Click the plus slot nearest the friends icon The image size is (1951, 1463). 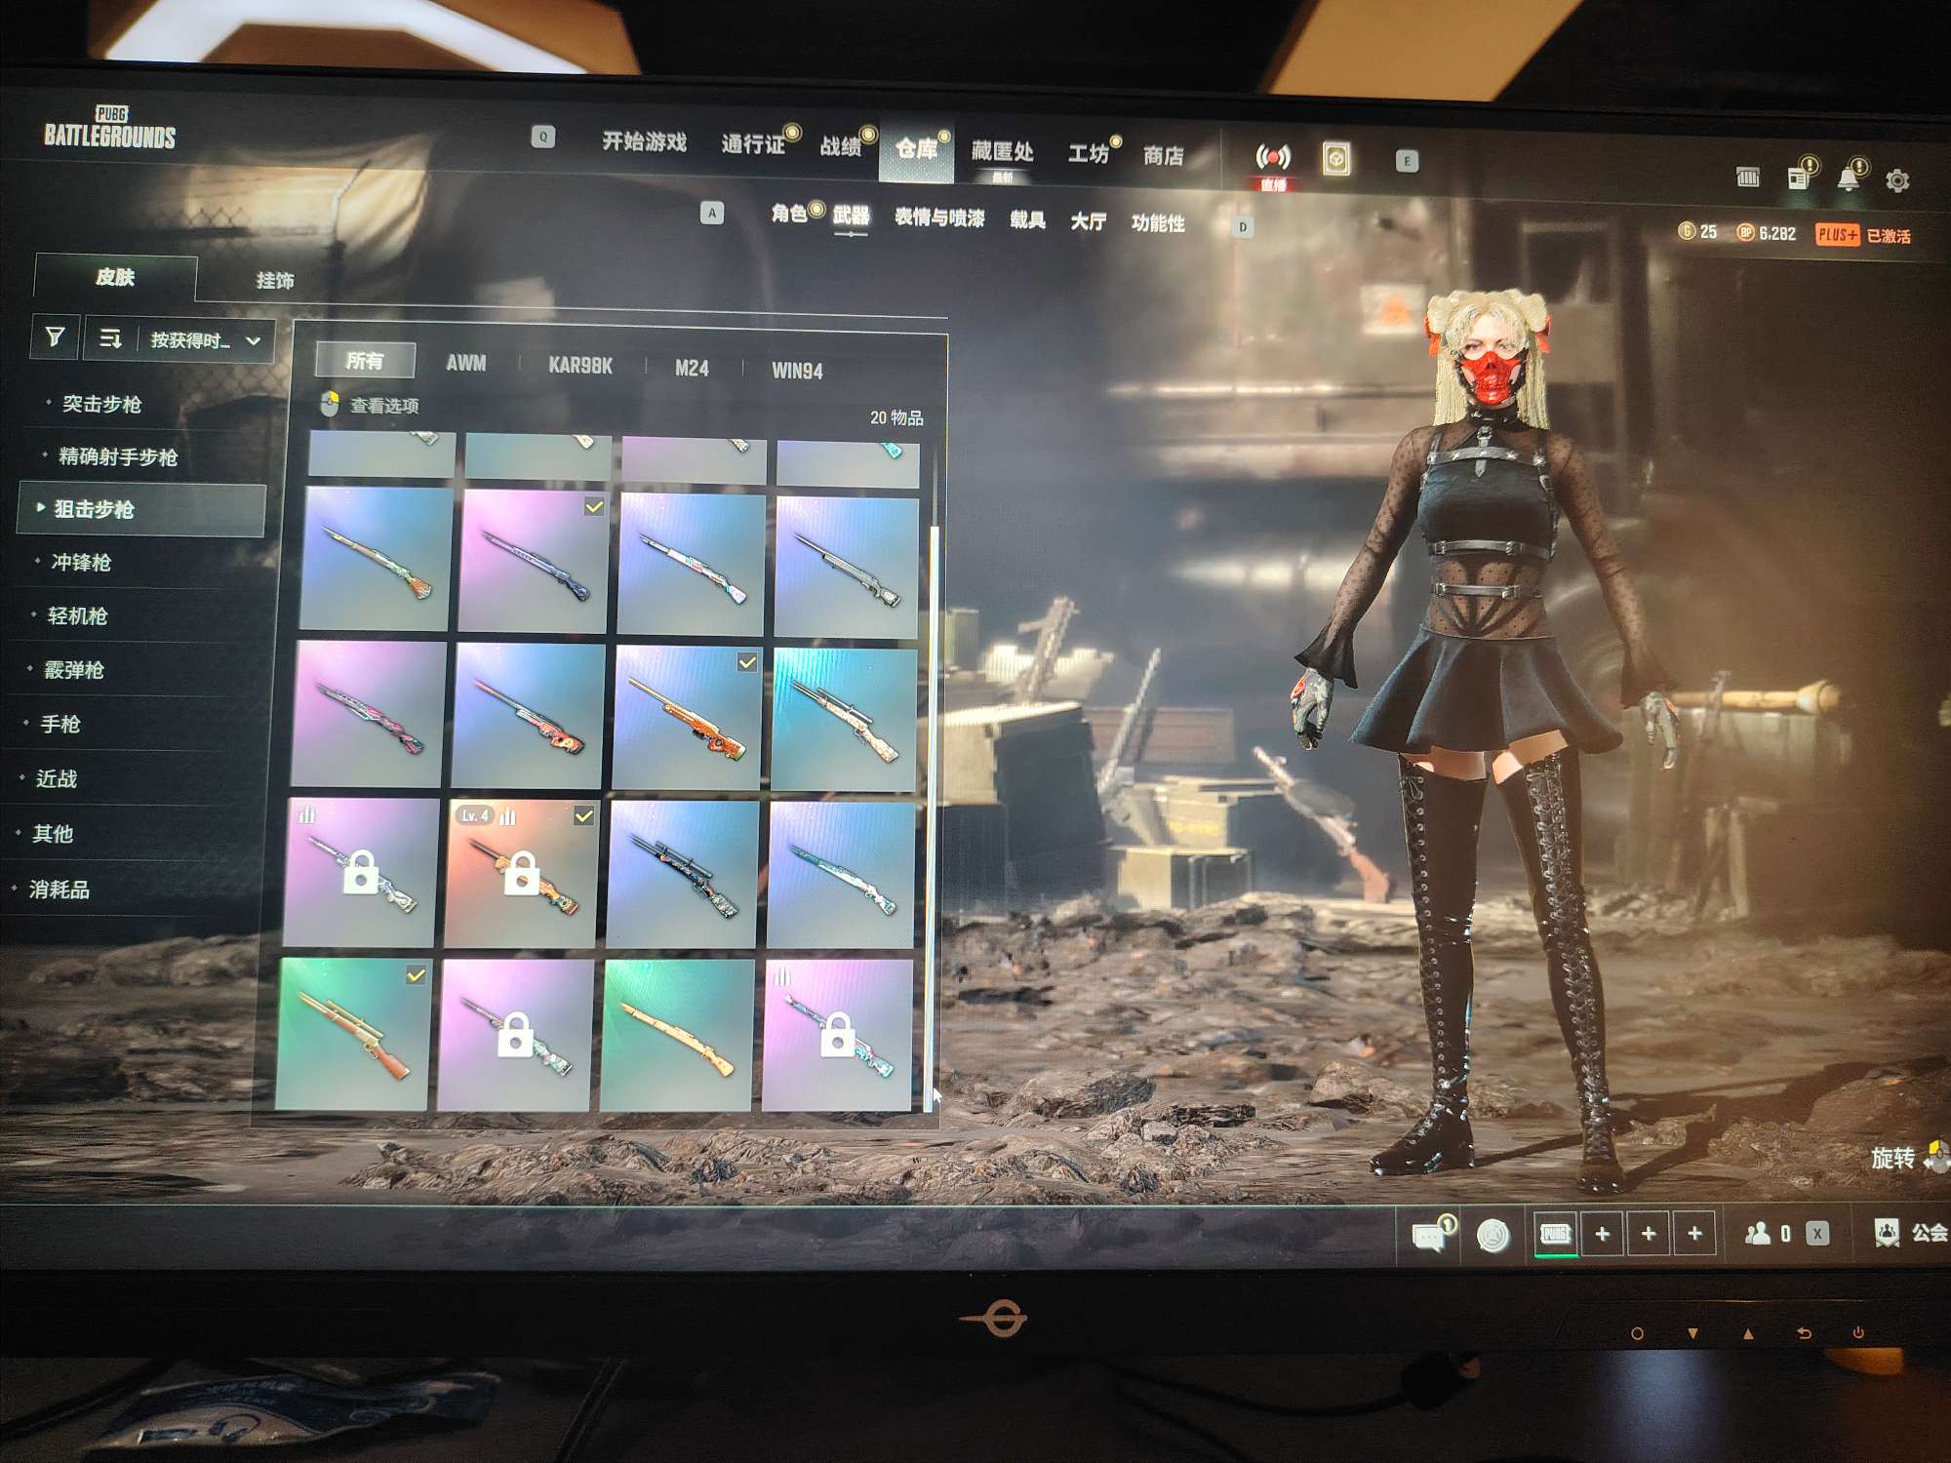(1694, 1235)
